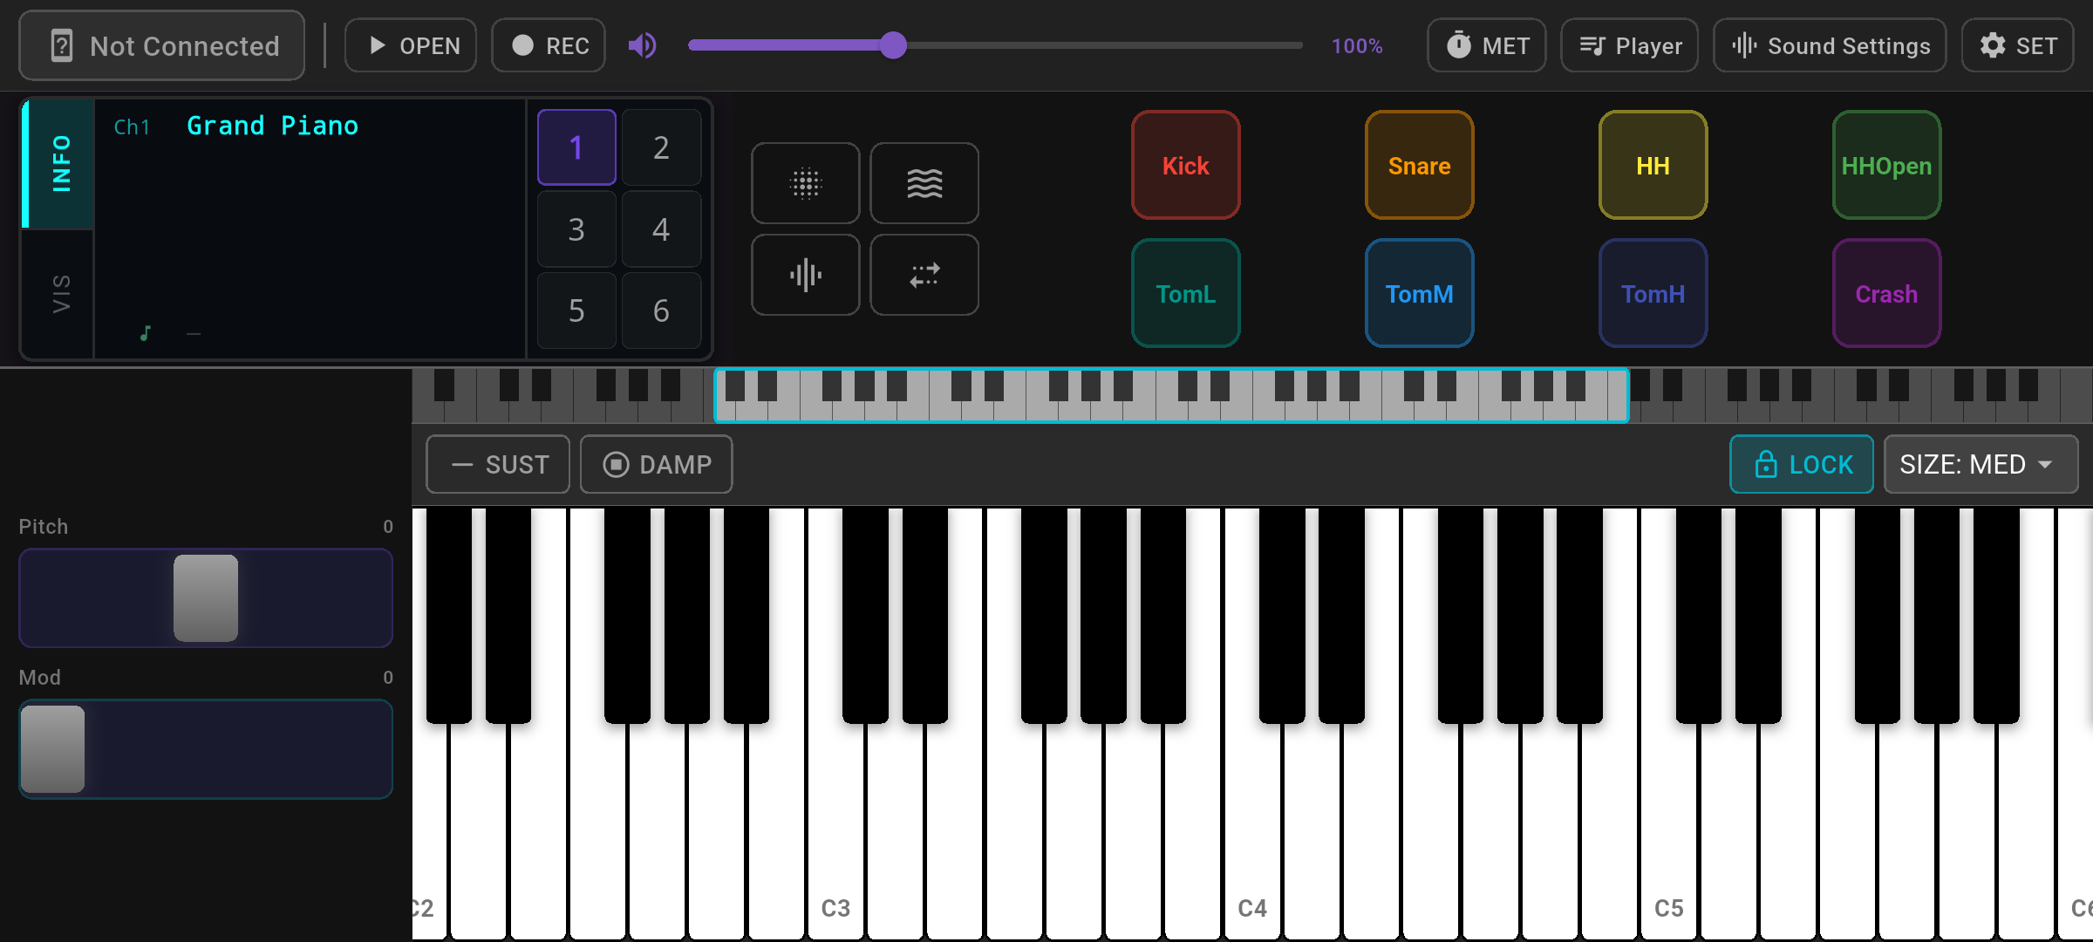Viewport: 2093px width, 942px height.
Task: Select channel slot 2
Action: [x=661, y=147]
